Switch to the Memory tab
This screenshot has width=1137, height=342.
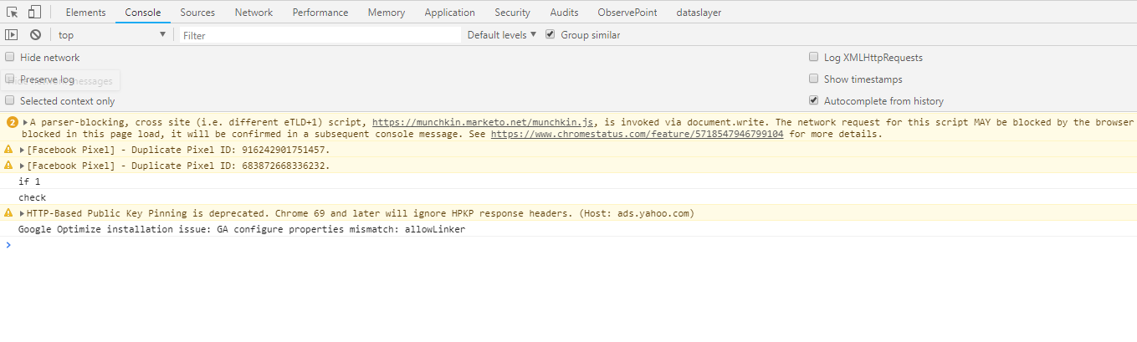click(387, 13)
